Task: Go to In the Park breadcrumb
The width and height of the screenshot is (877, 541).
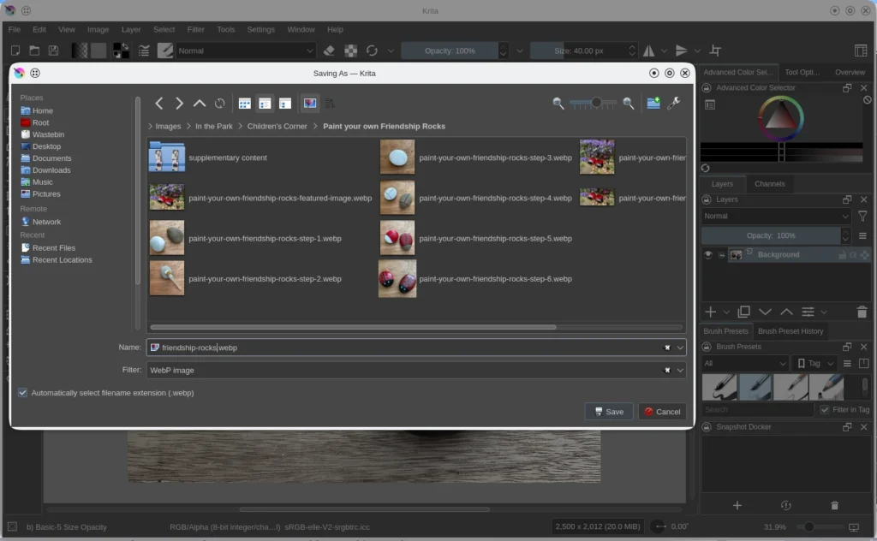Action: click(x=213, y=127)
